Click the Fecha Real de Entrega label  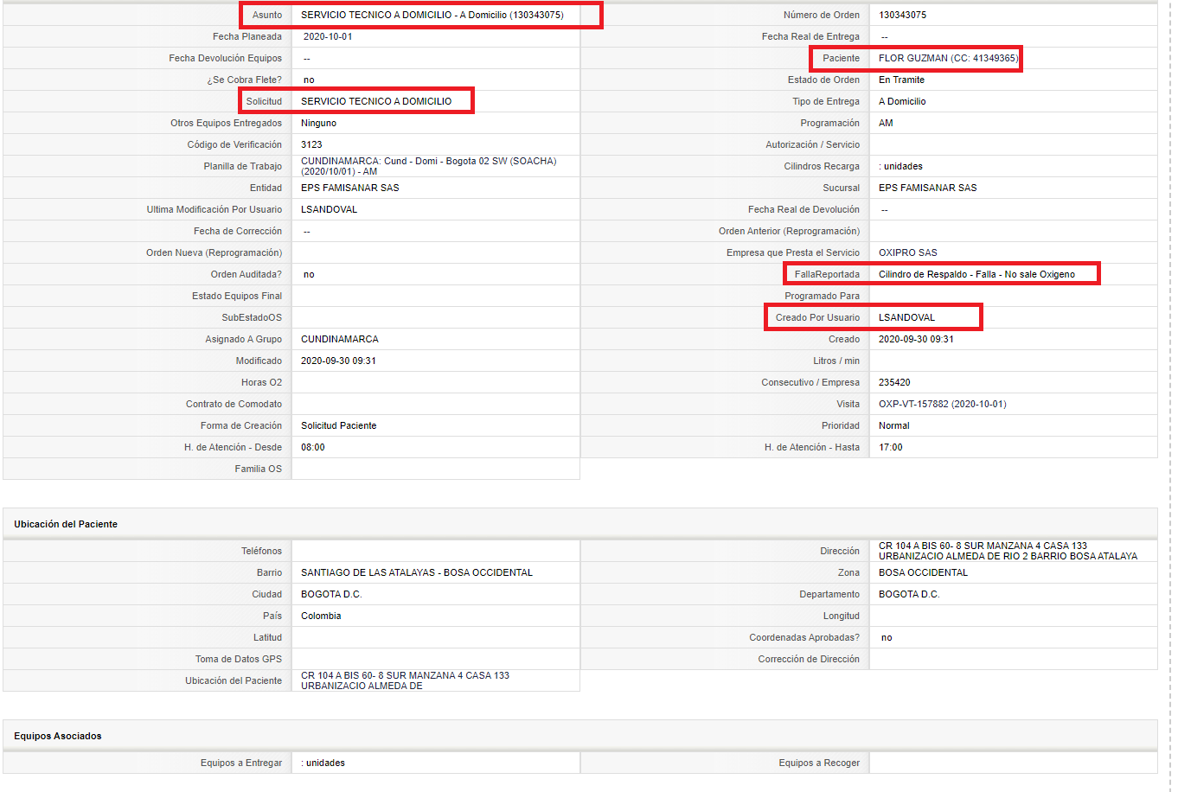(x=810, y=36)
